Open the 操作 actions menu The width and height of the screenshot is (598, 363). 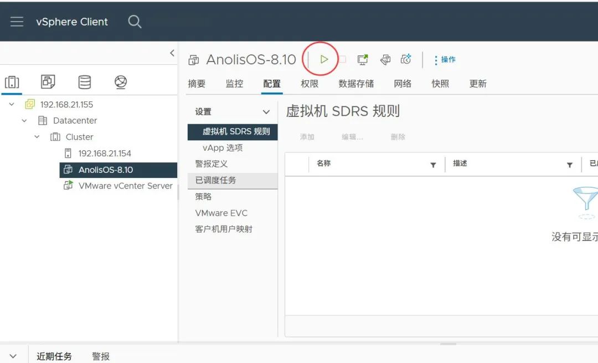pos(445,59)
